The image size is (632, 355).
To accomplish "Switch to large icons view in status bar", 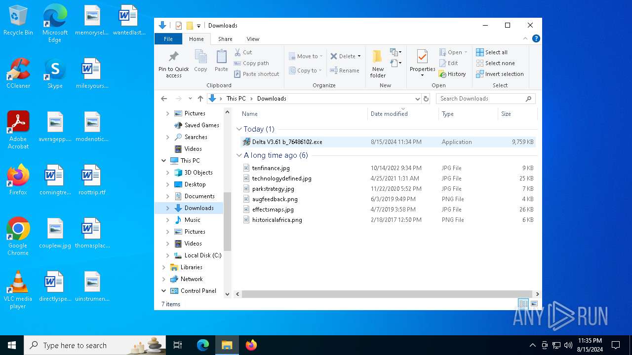I will [x=534, y=304].
